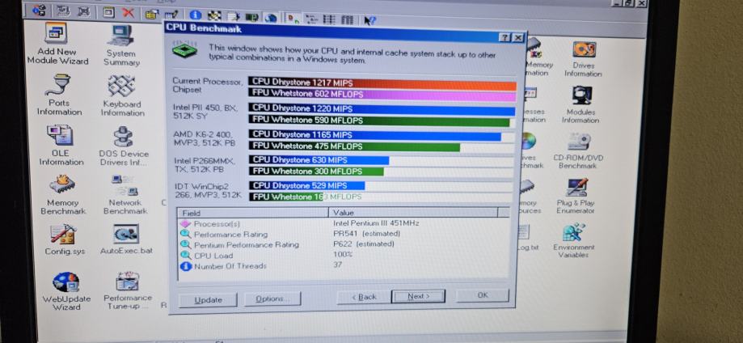This screenshot has width=743, height=343.
Task: Click the FPU Whetstone 590 MFLOPS bar
Action: (x=379, y=121)
